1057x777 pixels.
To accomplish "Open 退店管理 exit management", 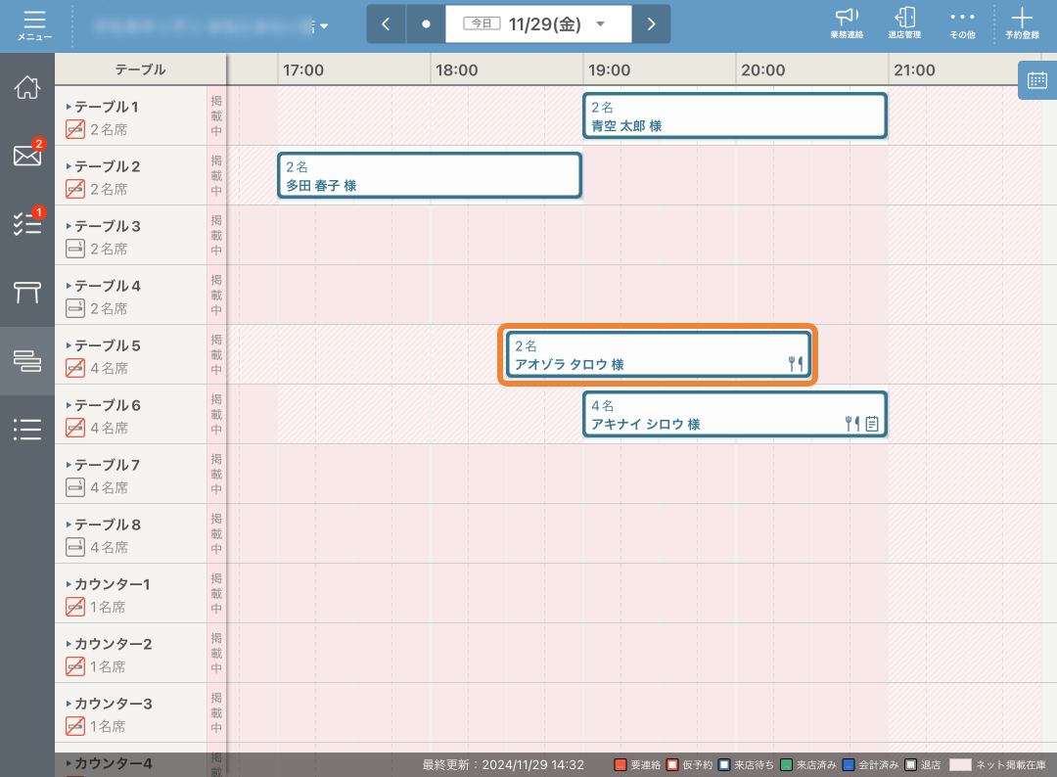I will (904, 23).
